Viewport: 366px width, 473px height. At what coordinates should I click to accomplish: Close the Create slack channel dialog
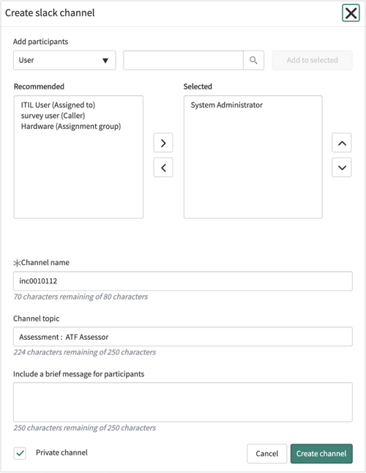click(351, 13)
